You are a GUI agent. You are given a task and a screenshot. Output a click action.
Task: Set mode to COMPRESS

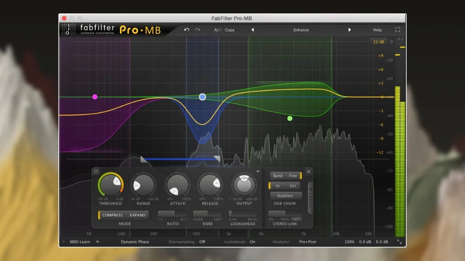(112, 215)
